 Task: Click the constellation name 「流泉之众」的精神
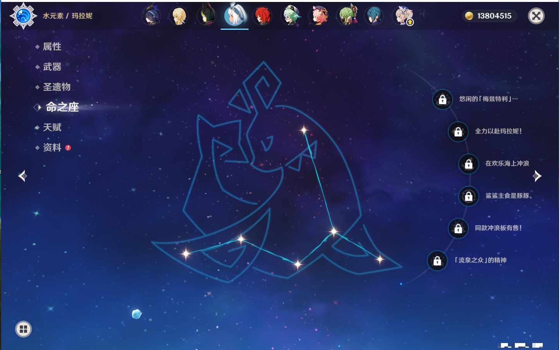tap(480, 260)
